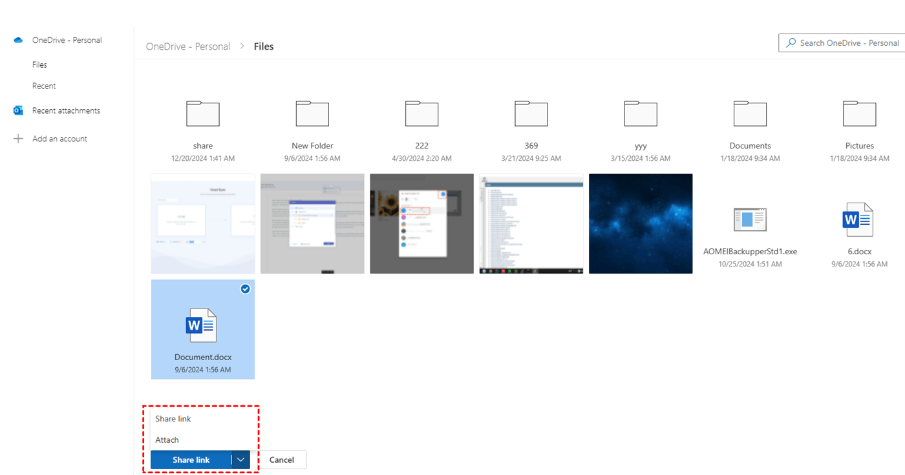Select the 6.docx Word file icon

click(x=858, y=219)
